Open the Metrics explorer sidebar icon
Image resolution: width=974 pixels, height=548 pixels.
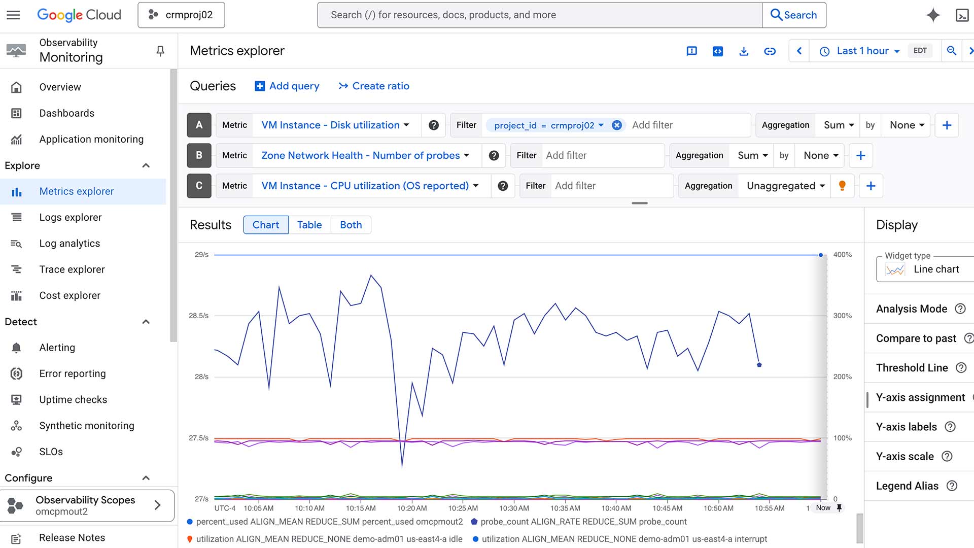pyautogui.click(x=17, y=191)
